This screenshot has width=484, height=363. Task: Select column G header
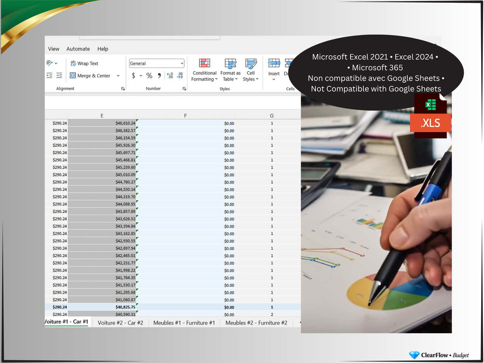pos(272,116)
